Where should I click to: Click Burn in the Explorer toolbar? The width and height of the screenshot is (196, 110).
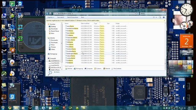pyautogui.click(x=82, y=17)
